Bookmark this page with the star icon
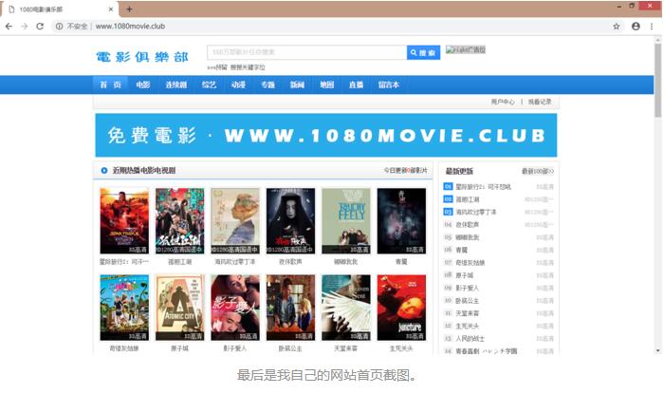The width and height of the screenshot is (664, 394). pyautogui.click(x=616, y=27)
